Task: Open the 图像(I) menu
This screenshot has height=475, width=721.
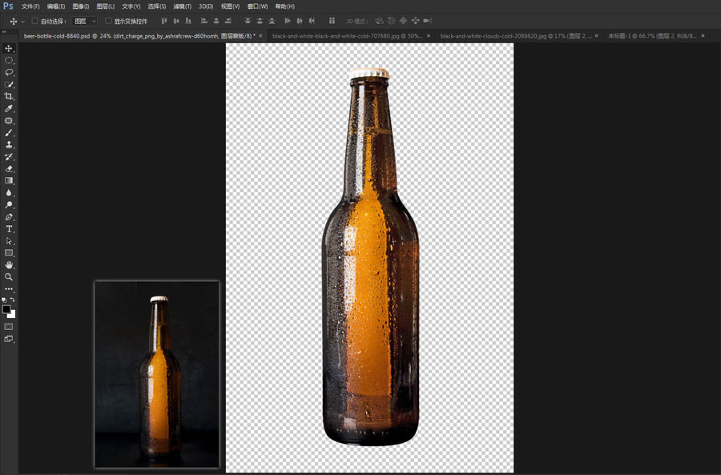Action: click(x=81, y=6)
